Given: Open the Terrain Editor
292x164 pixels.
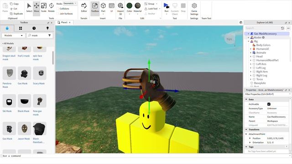Looking at the screenshot, I should coord(84,8).
